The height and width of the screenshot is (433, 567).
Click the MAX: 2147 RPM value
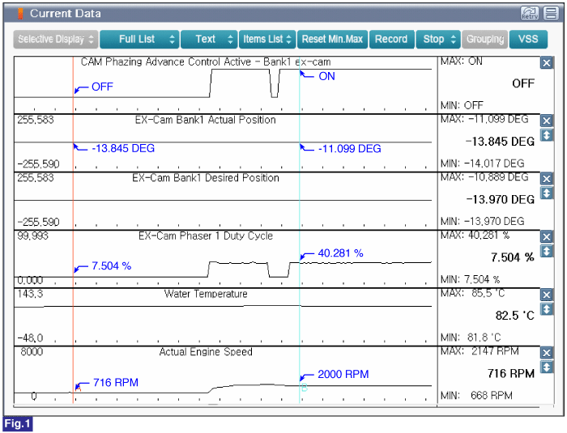coord(480,351)
